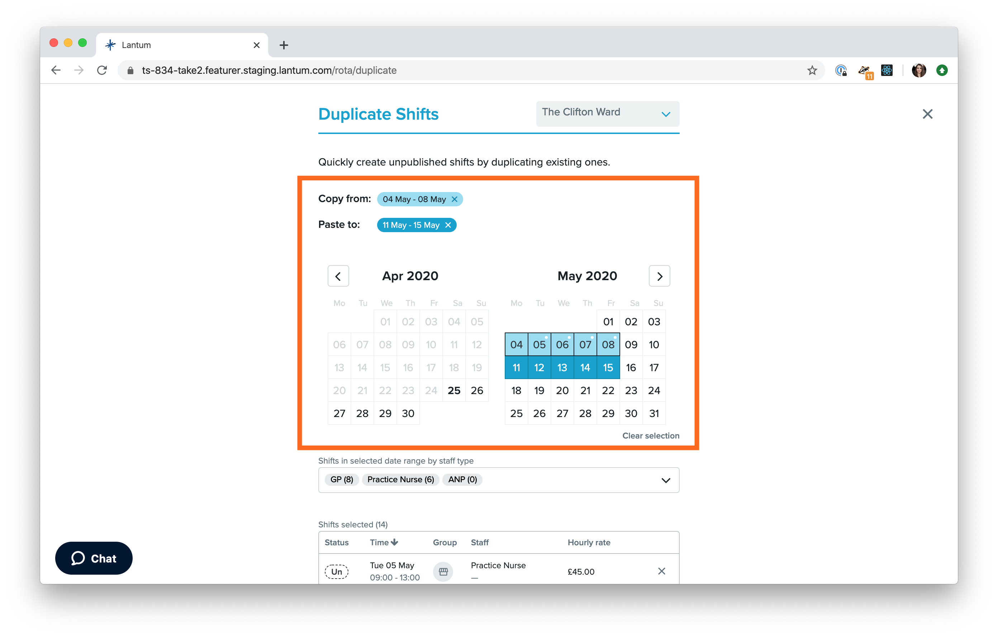Select May 31 in calendar
Image resolution: width=998 pixels, height=637 pixels.
pyautogui.click(x=654, y=413)
